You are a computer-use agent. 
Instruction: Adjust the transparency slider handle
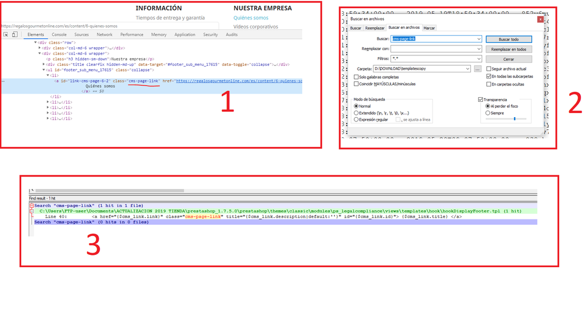(514, 118)
